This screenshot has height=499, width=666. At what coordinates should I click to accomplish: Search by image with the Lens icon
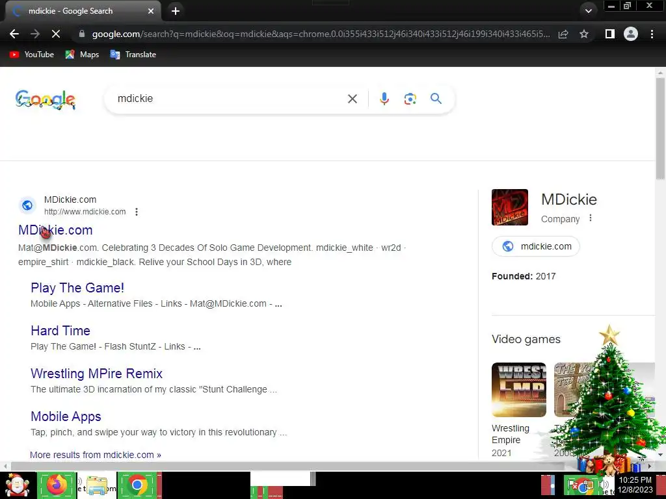[410, 99]
